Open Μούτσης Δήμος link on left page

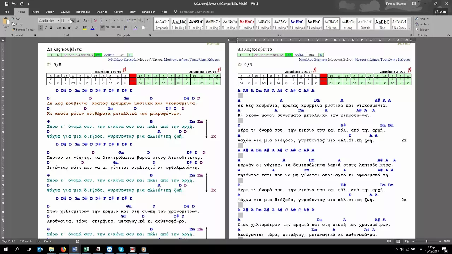point(176,60)
